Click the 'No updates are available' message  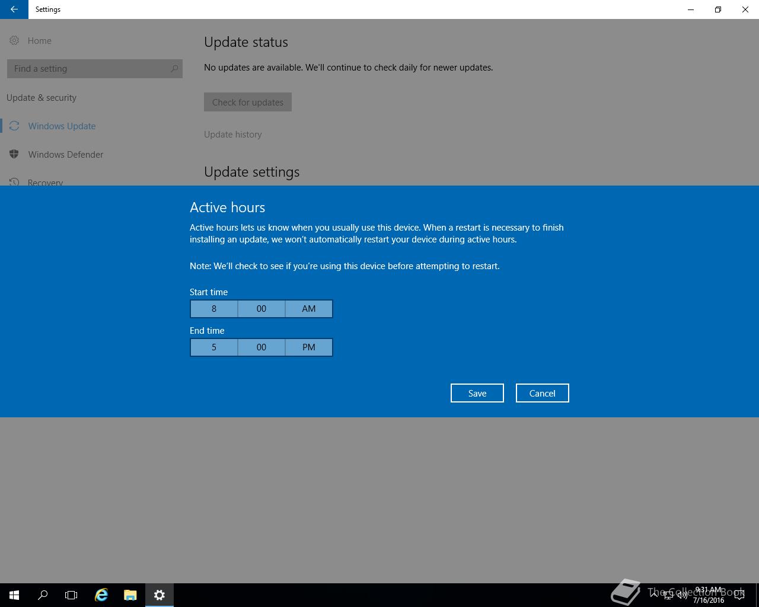click(349, 68)
